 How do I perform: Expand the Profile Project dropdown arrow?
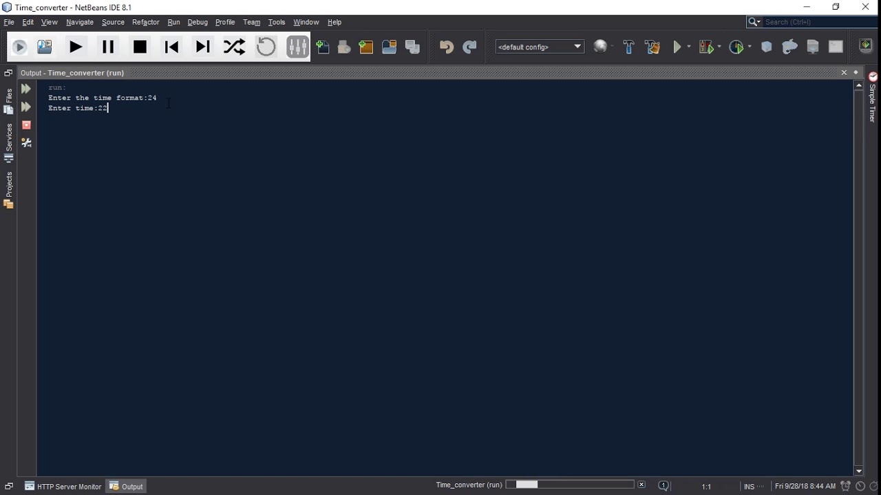[x=749, y=47]
